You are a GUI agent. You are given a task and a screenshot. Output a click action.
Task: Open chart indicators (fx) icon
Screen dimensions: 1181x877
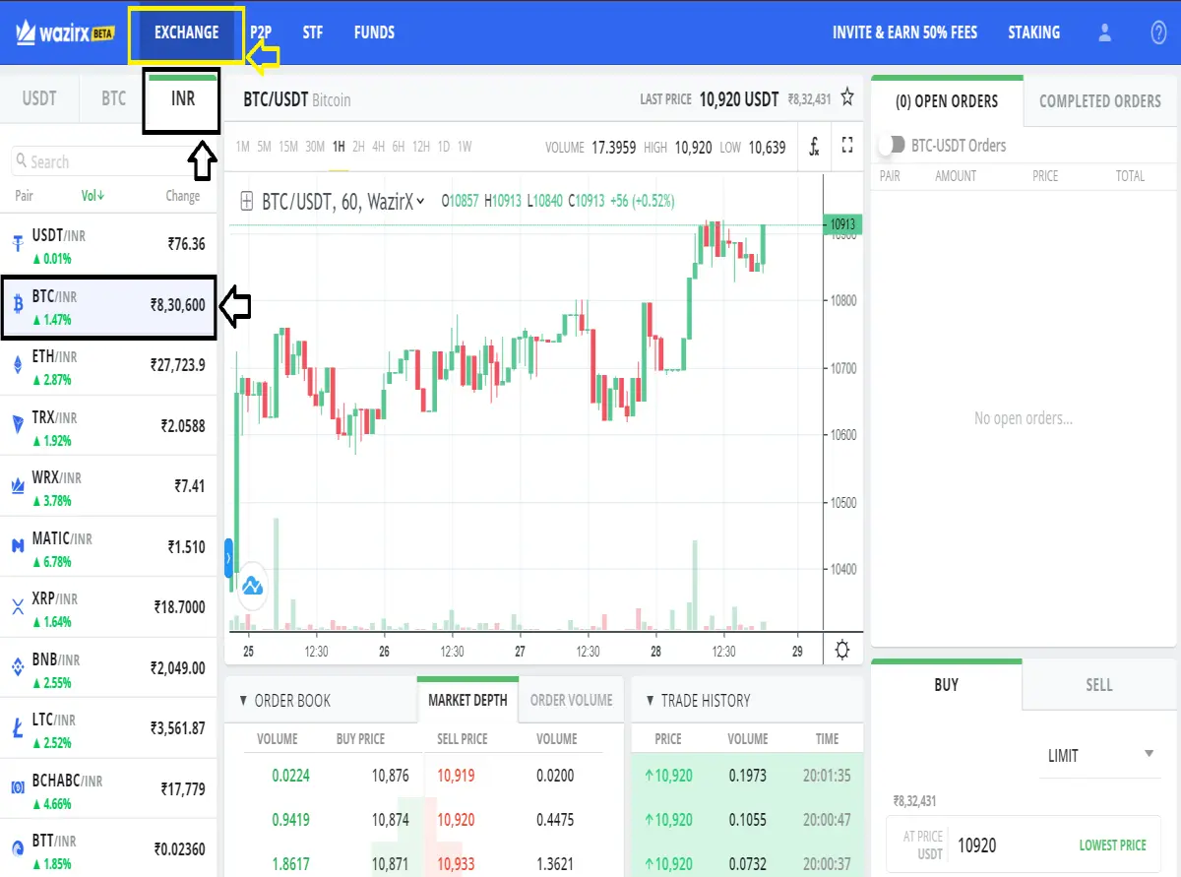[x=814, y=147]
